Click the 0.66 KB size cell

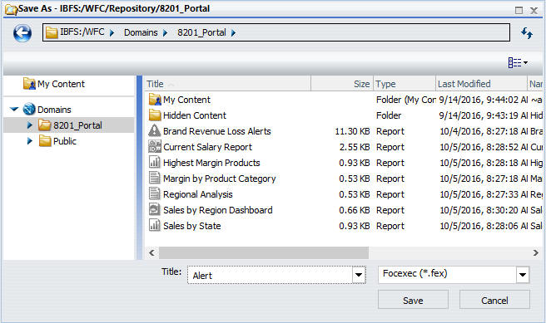coord(354,210)
